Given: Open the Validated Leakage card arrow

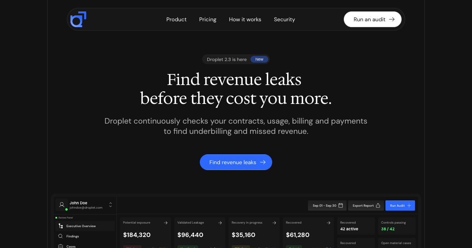Looking at the screenshot, I should (220, 223).
